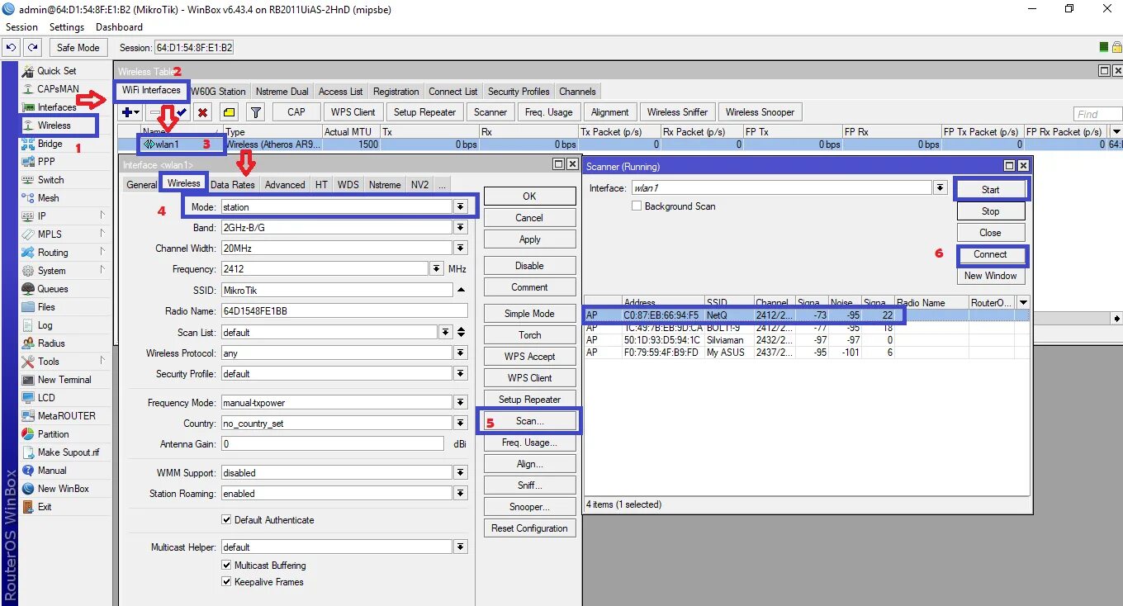1123x606 pixels.
Task: Click the Undo arrow icon in toolbar
Action: [12, 48]
